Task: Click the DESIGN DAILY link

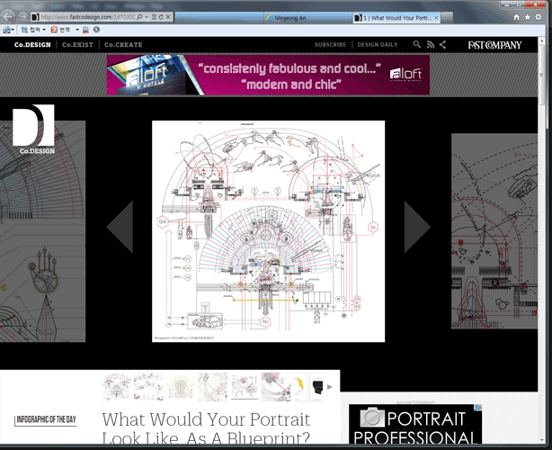Action: point(378,45)
